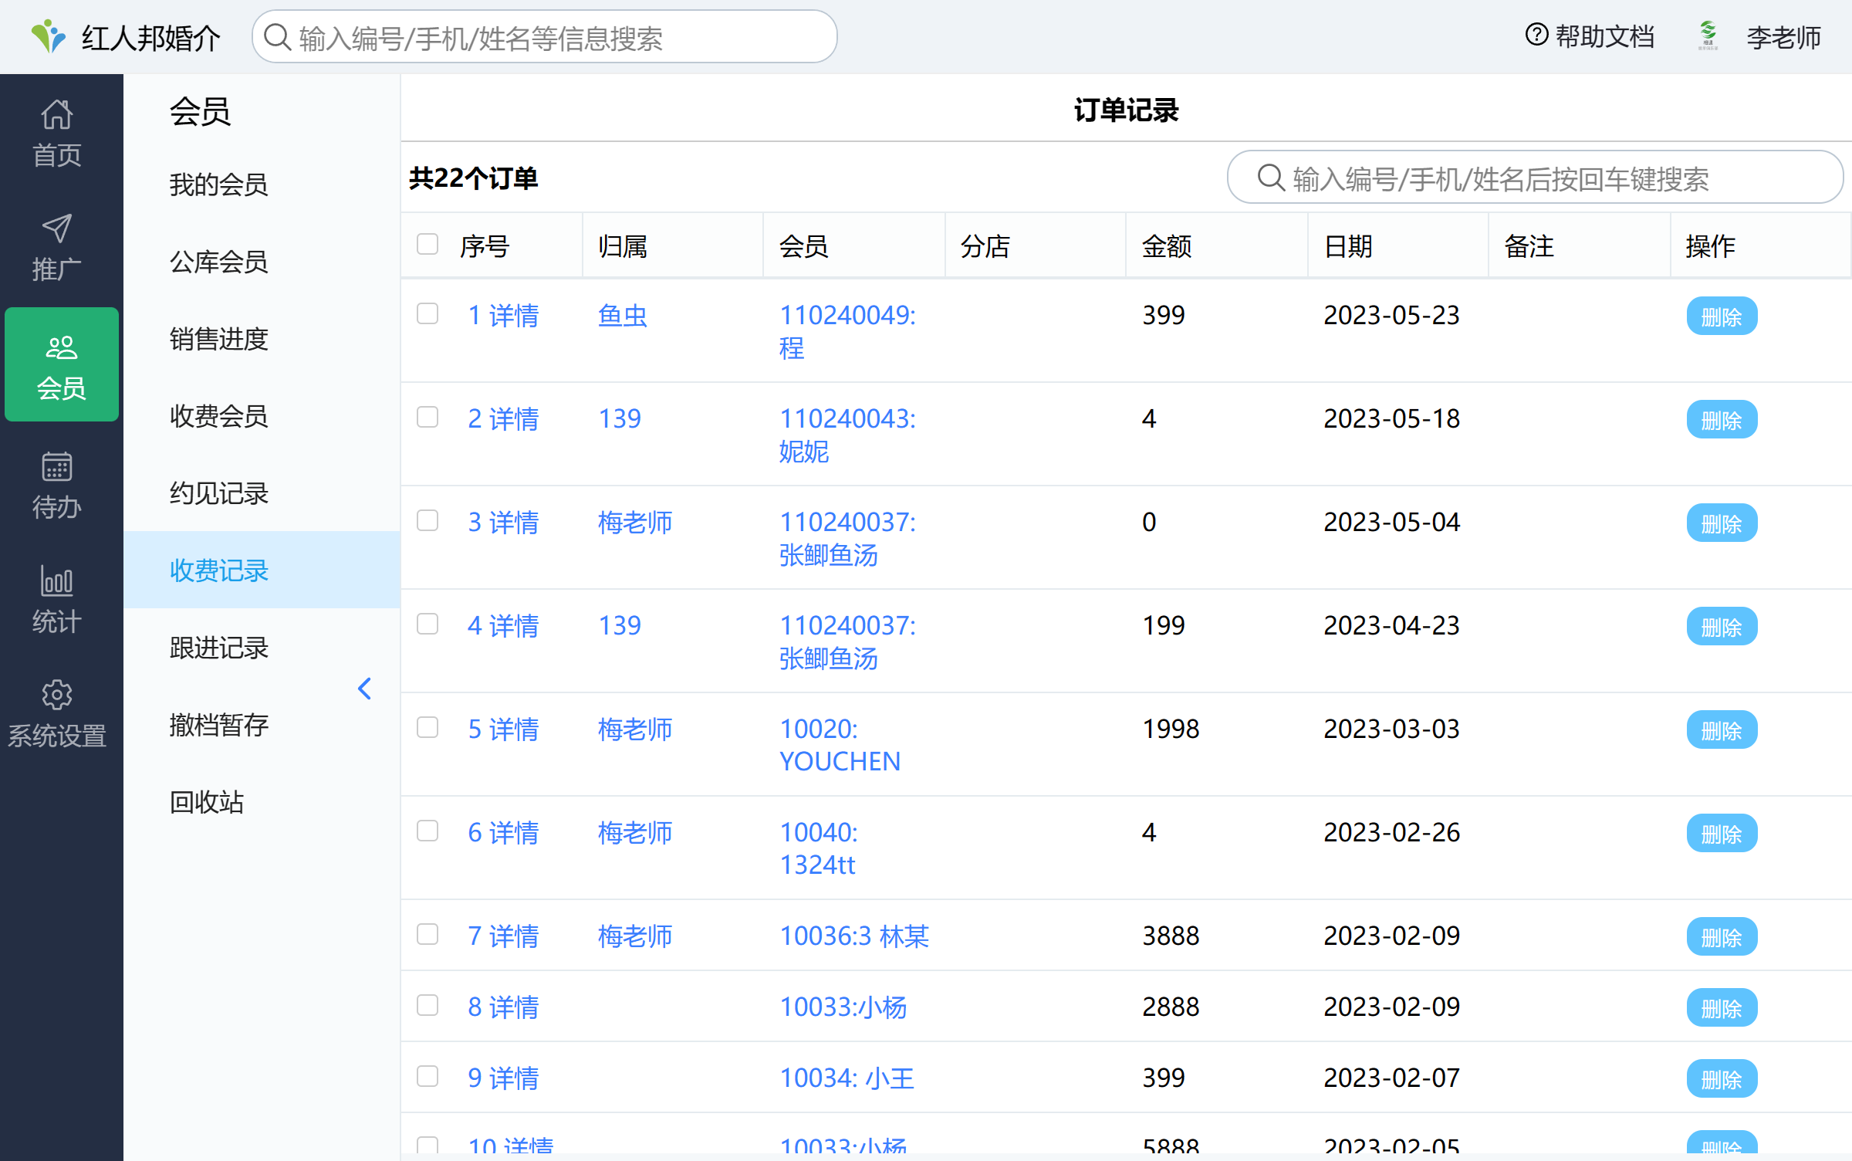Viewport: 1852px width, 1161px height.
Task: Open 9 详情 order details link
Action: pyautogui.click(x=503, y=1078)
